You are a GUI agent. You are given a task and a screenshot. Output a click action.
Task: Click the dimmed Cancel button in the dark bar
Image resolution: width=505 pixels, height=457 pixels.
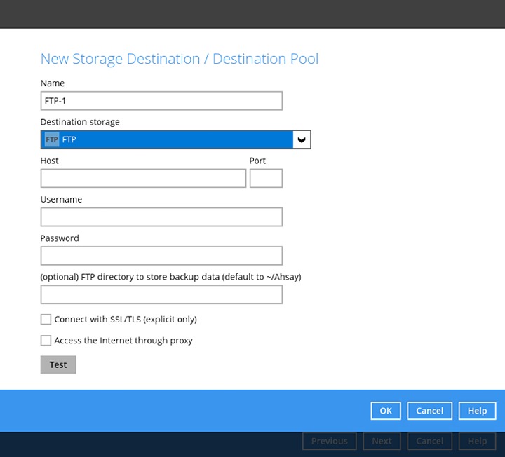pyautogui.click(x=429, y=441)
